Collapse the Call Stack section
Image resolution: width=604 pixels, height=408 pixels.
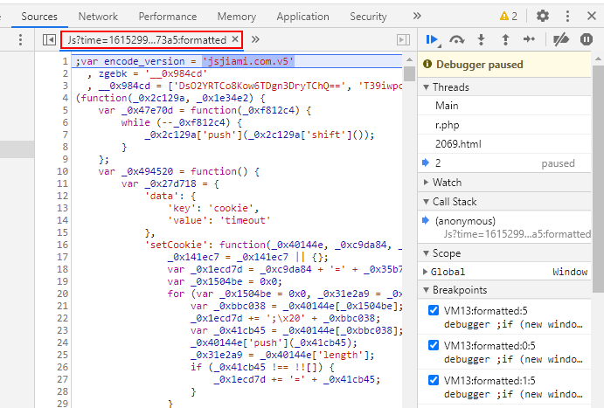click(455, 202)
